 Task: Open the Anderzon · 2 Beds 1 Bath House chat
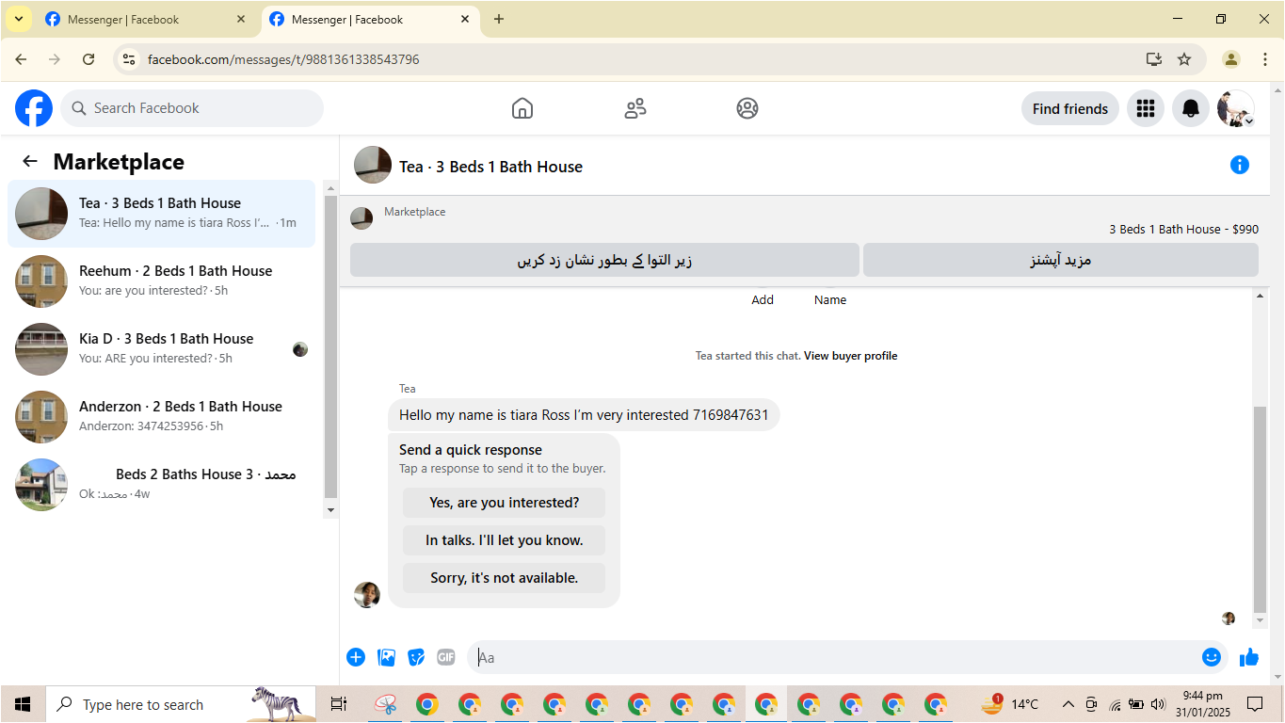click(161, 417)
